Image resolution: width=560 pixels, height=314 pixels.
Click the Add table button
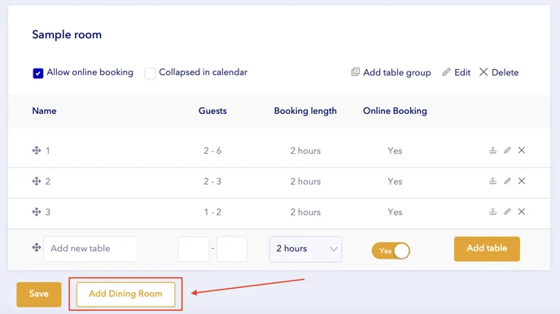[x=487, y=249]
